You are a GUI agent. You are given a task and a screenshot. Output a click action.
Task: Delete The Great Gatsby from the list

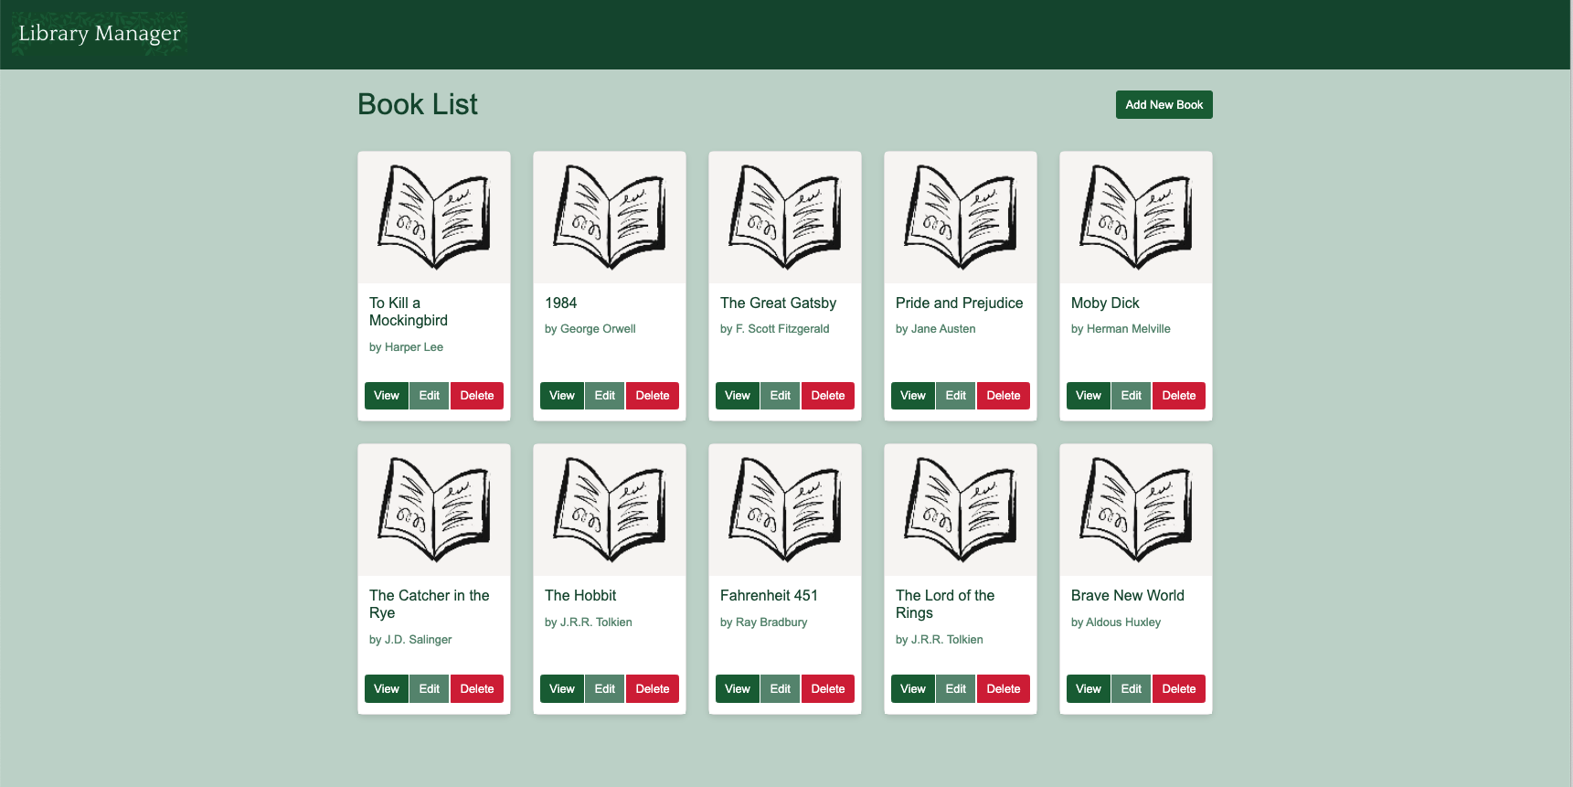coord(827,396)
